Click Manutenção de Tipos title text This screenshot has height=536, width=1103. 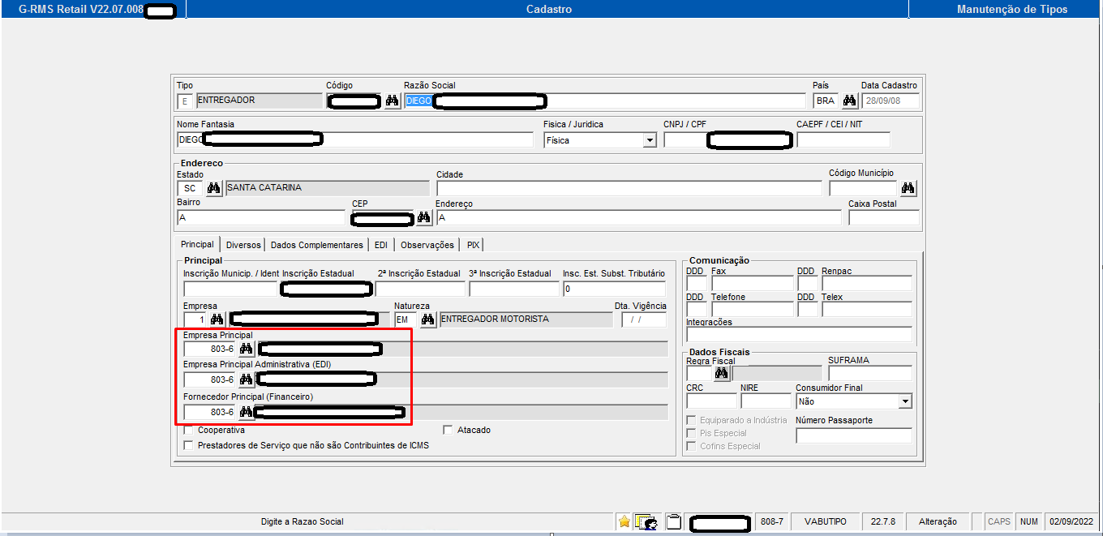coord(1011,9)
